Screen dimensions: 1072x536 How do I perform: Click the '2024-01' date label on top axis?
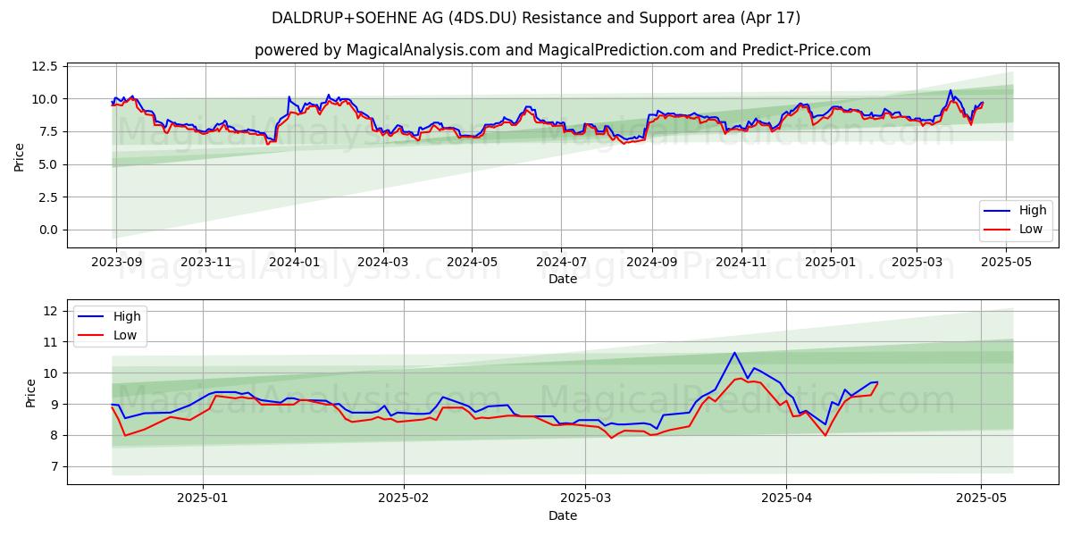(295, 263)
